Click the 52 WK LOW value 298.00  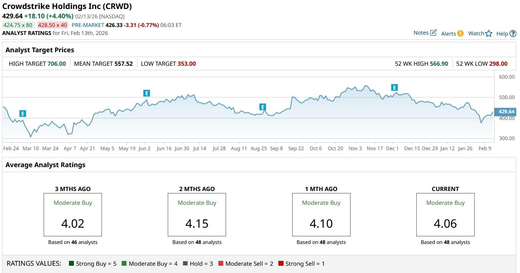[x=498, y=64]
